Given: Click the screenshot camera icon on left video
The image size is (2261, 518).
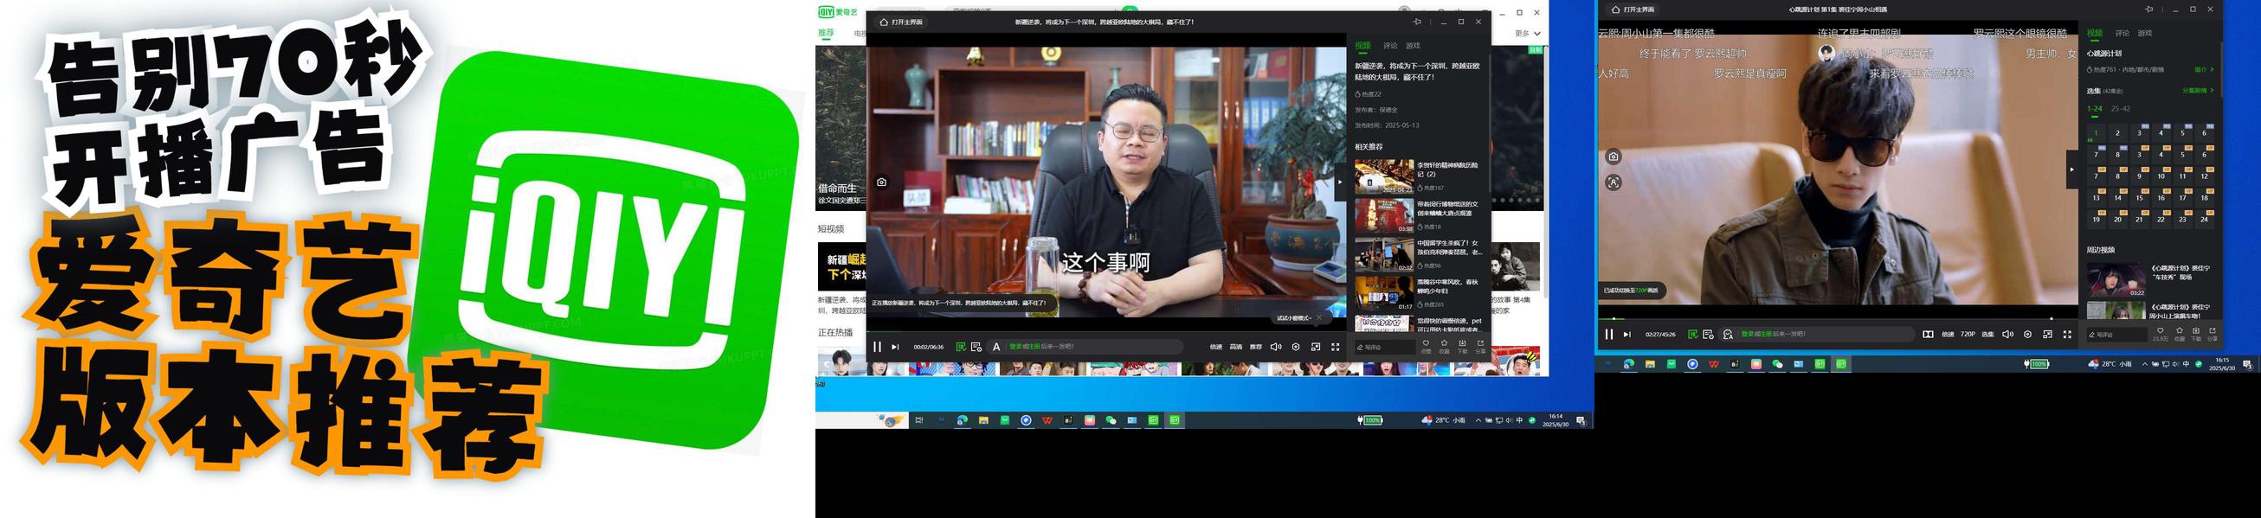Looking at the screenshot, I should (881, 182).
